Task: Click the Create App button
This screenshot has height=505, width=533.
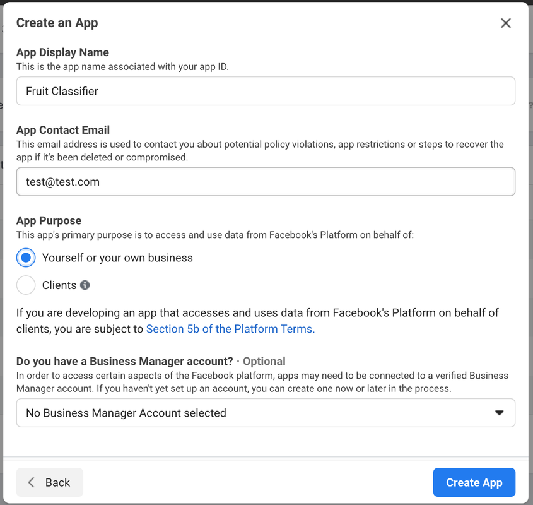Action: click(474, 482)
